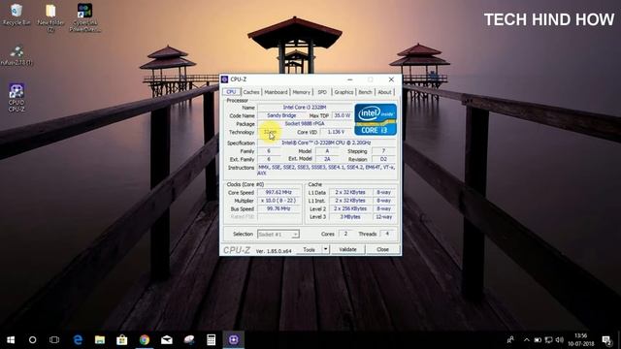Open Cortana search circle in taskbar
The image size is (621, 349).
pos(32,339)
